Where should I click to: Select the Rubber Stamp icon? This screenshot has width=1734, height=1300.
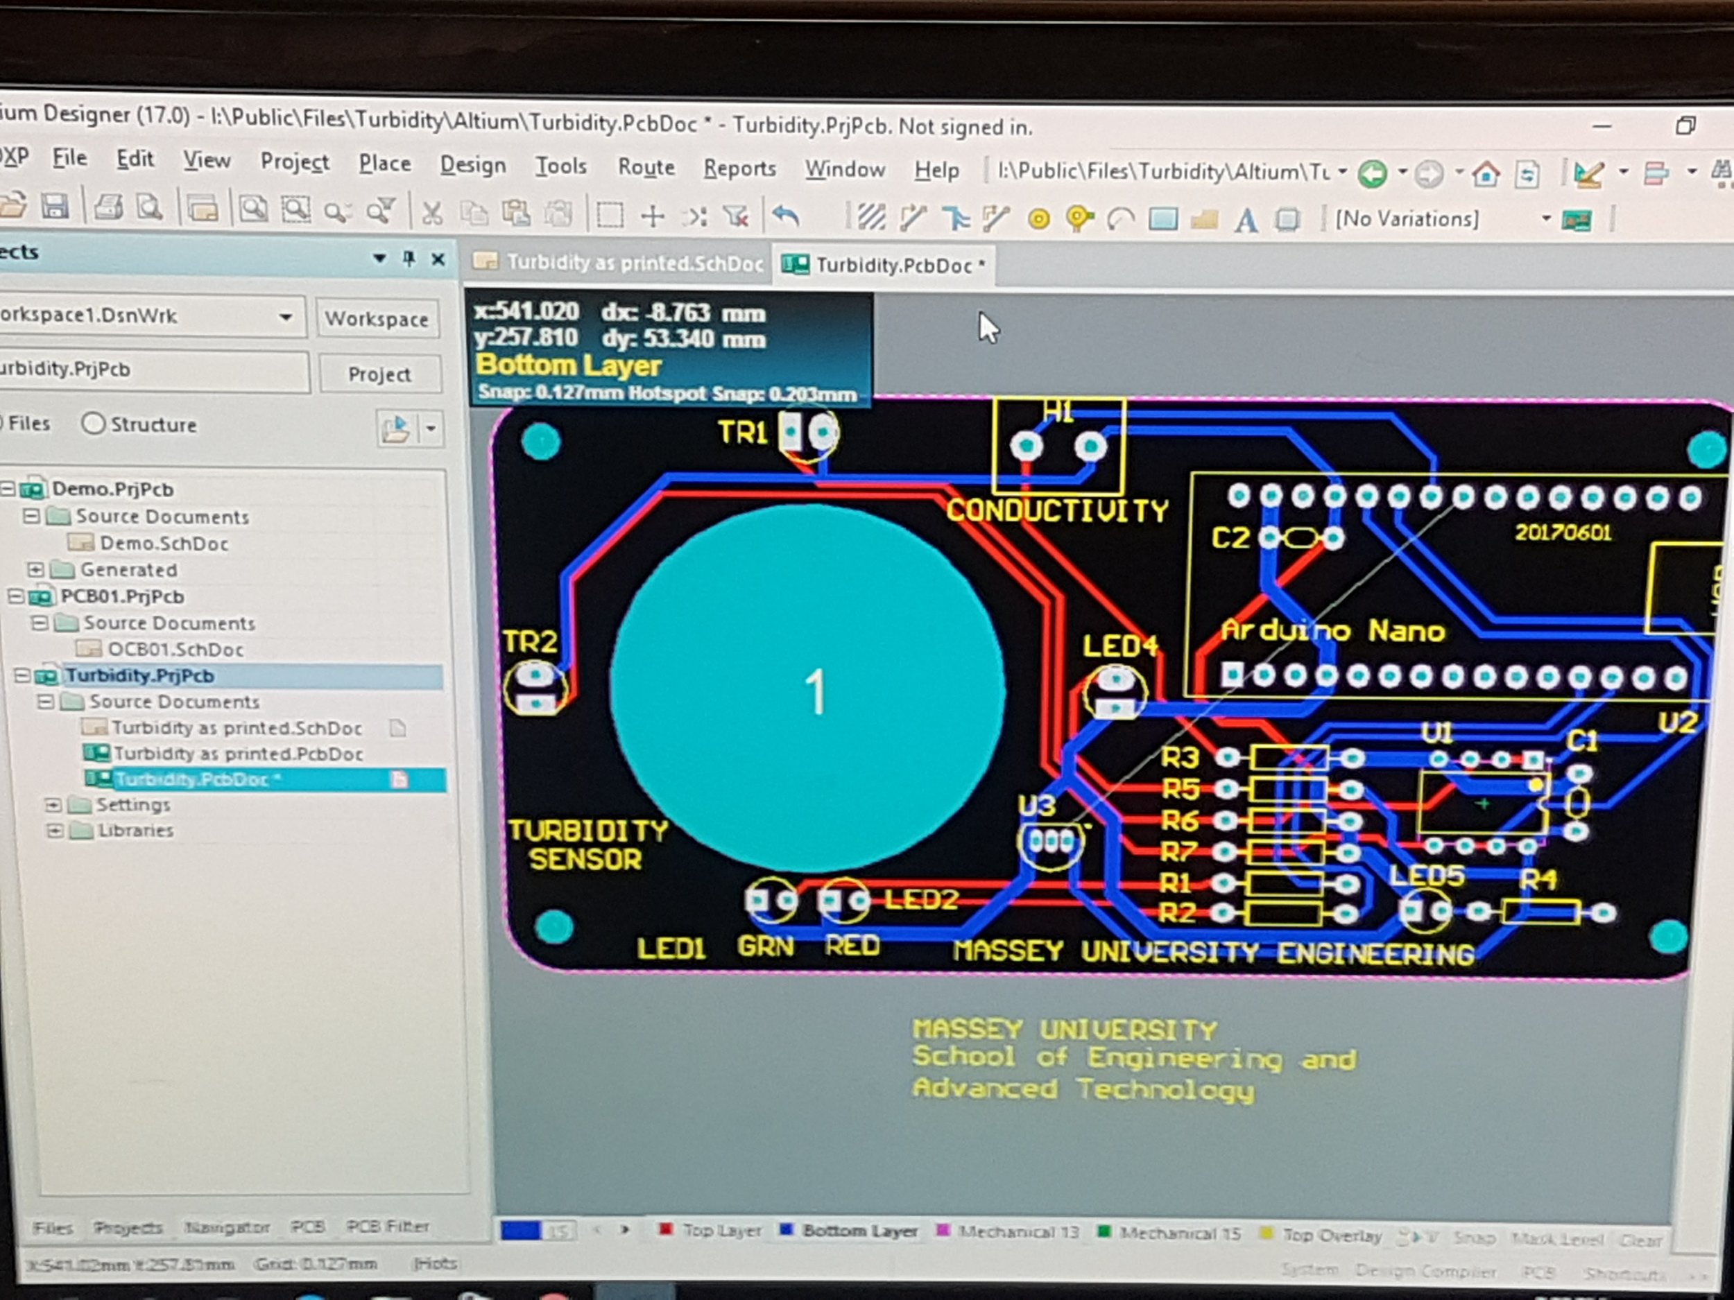pyautogui.click(x=558, y=214)
